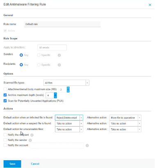Viewport: 155px width, 168px height.
Task: Click info icon after Notify the account field
Action: (87, 145)
